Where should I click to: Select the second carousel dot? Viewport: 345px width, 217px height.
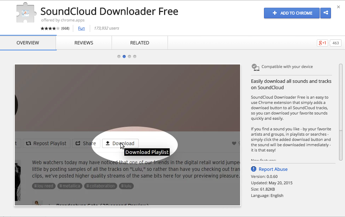pyautogui.click(x=124, y=56)
